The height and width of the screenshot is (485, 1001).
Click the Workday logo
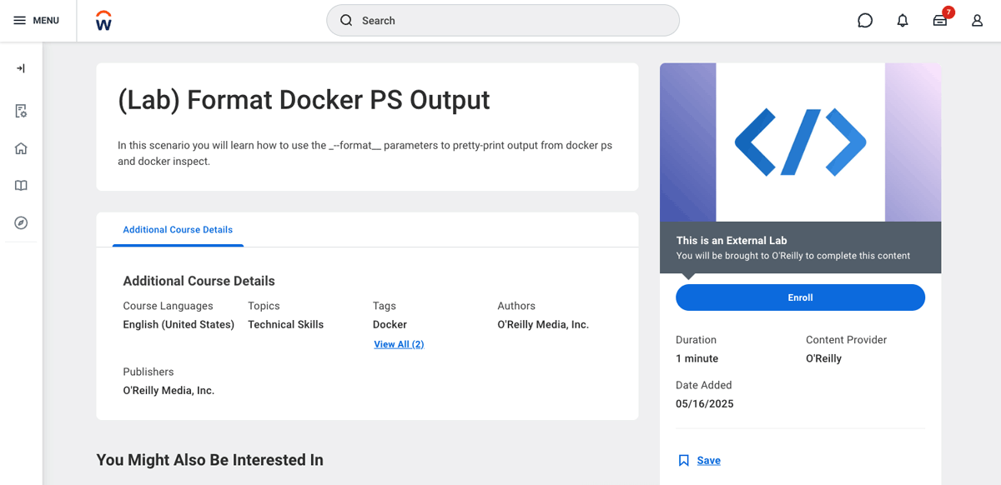(103, 21)
